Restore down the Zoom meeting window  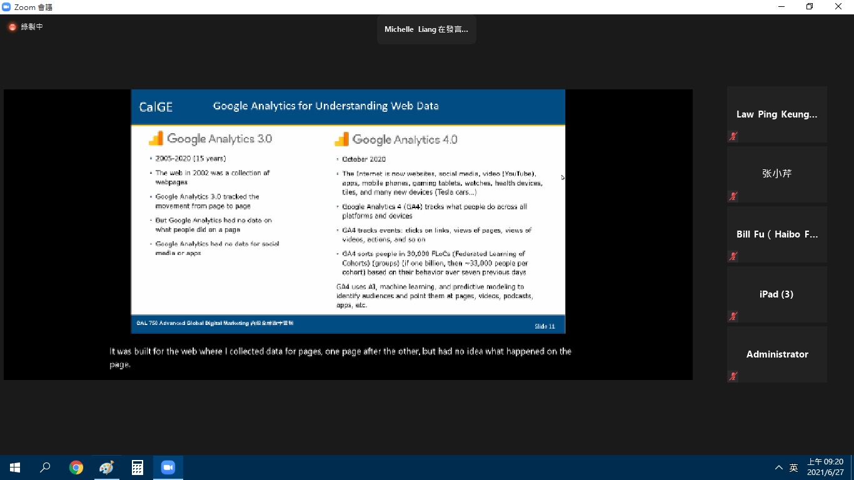[810, 7]
